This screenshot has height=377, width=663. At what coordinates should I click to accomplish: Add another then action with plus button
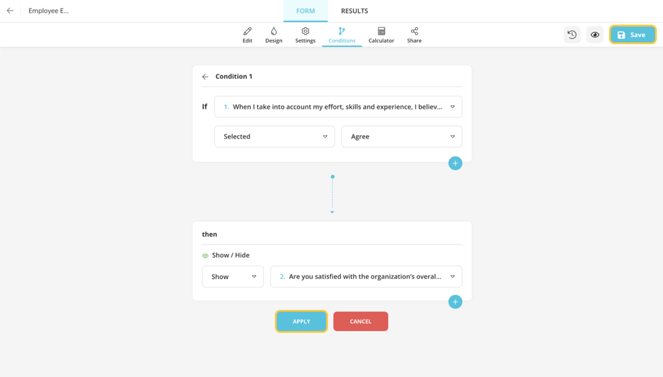pyautogui.click(x=455, y=302)
